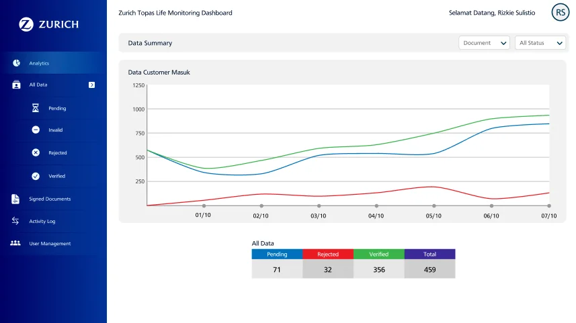Viewport: 576px width, 323px height.
Task: Click the Zurich Z logo icon
Action: (26, 24)
